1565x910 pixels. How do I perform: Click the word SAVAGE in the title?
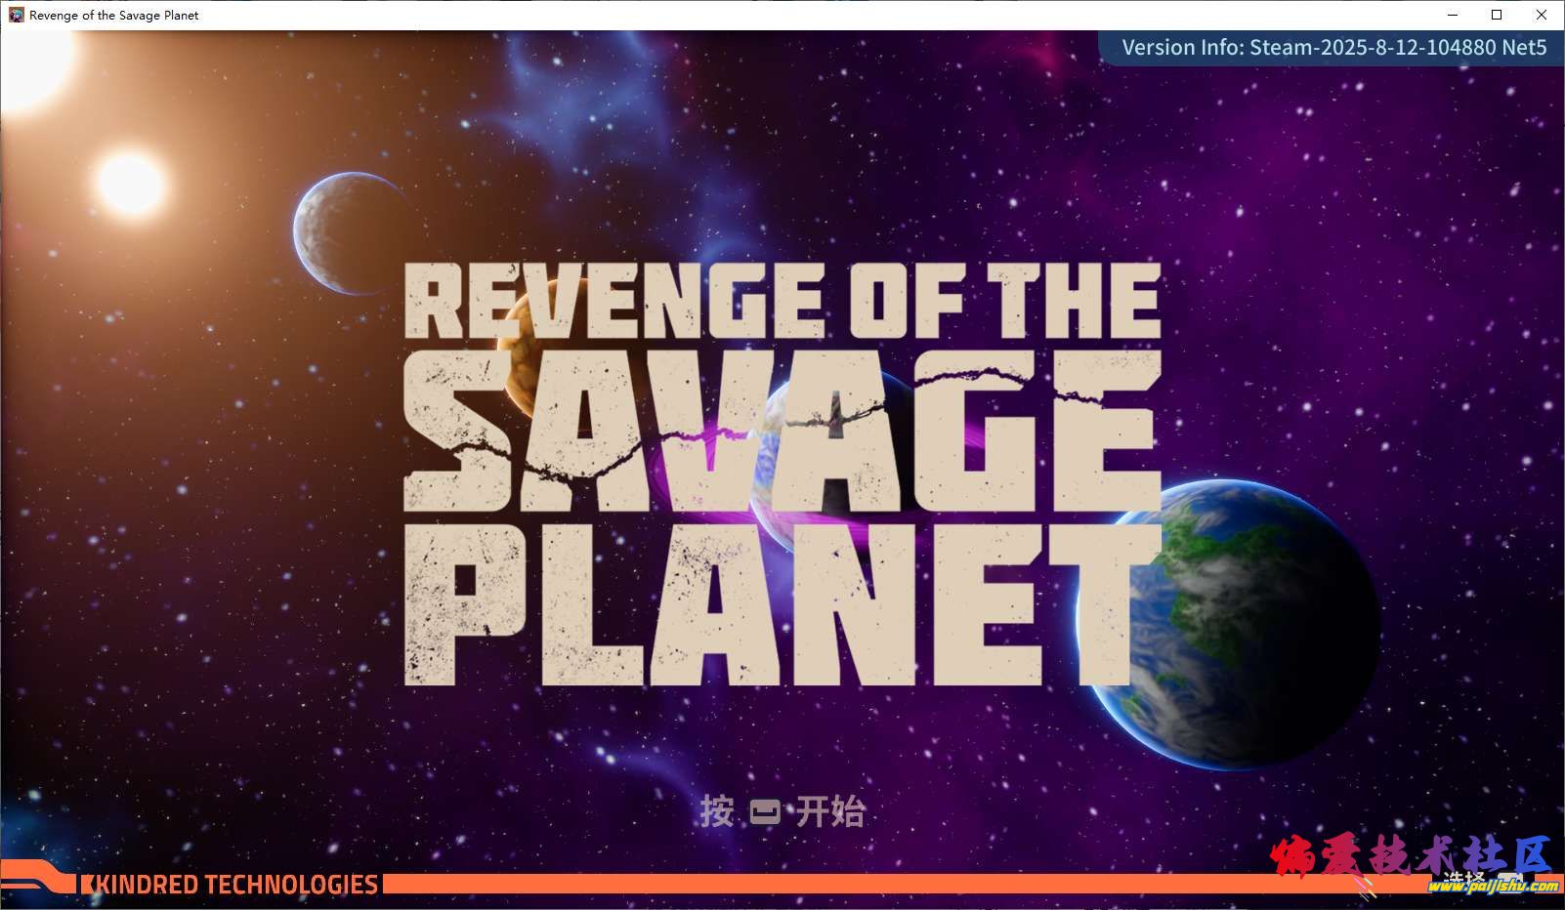(782, 430)
